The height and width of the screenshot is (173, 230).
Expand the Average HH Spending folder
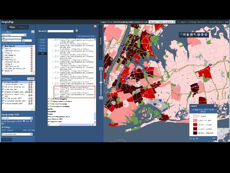49,106
